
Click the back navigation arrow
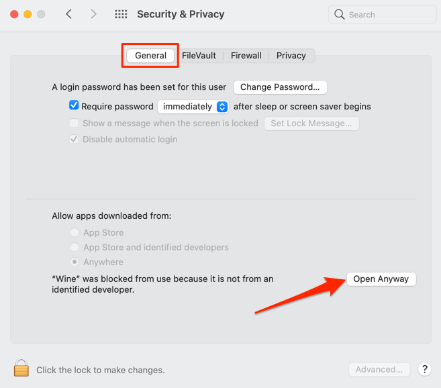(68, 14)
